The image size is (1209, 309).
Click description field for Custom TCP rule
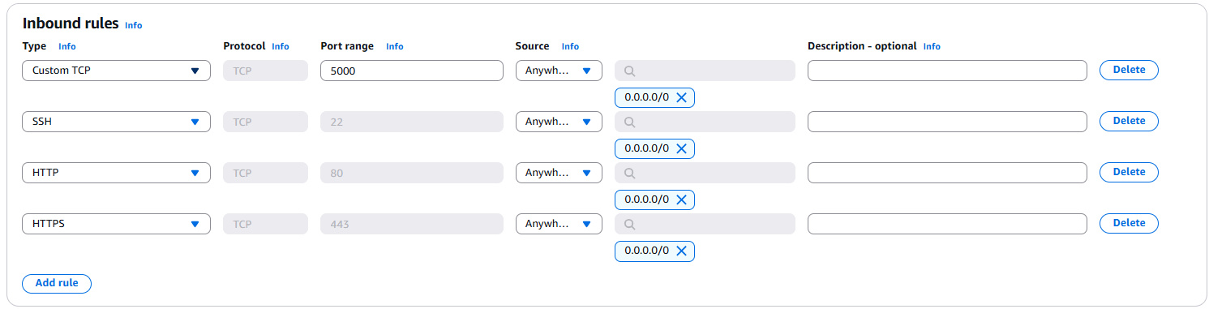tap(947, 71)
